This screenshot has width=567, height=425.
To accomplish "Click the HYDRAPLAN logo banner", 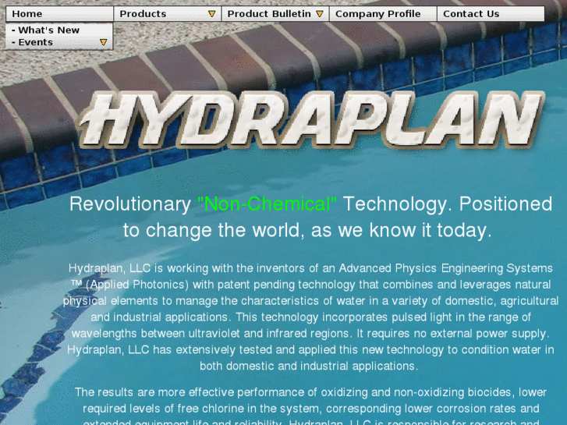I will coord(311,120).
